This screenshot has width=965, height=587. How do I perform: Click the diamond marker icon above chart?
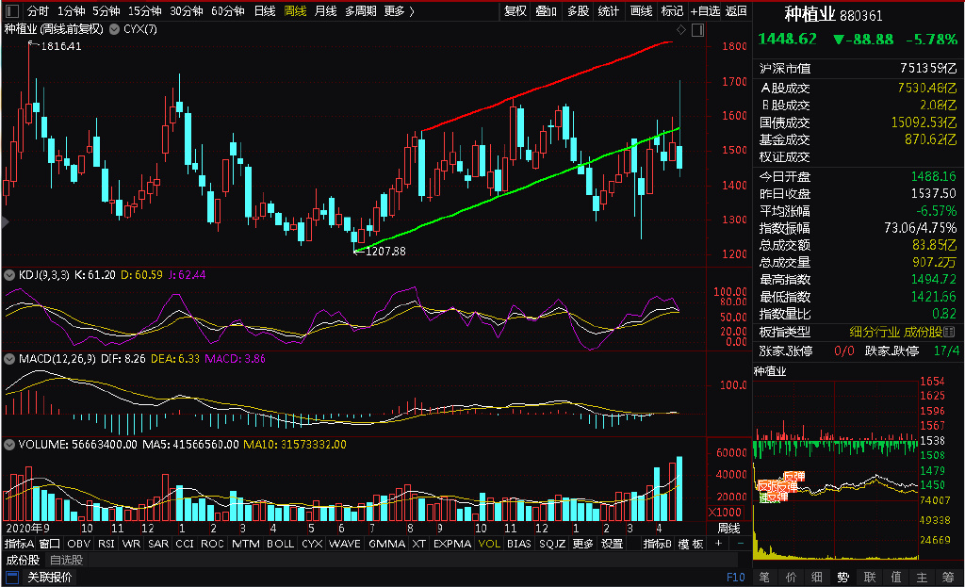[x=680, y=29]
